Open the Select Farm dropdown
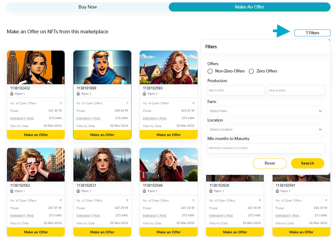This screenshot has width=336, height=237. click(266, 111)
